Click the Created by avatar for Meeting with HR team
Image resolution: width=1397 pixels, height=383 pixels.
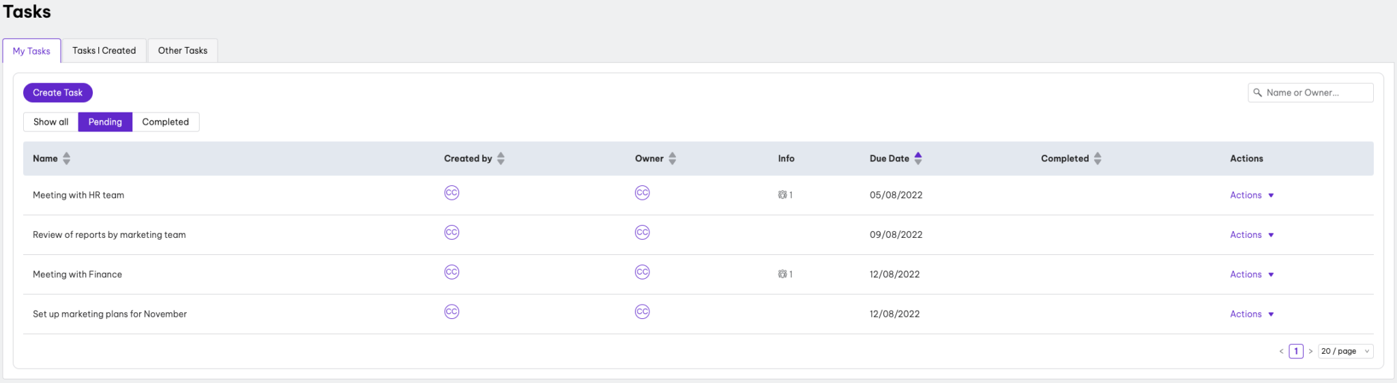point(452,193)
